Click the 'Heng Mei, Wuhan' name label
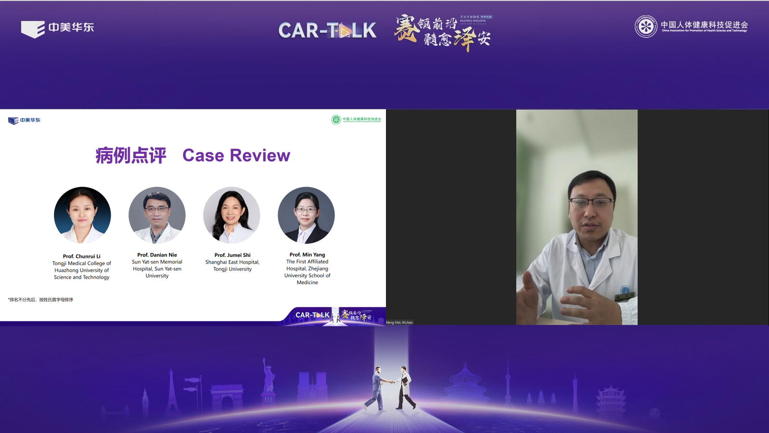 tap(399, 322)
